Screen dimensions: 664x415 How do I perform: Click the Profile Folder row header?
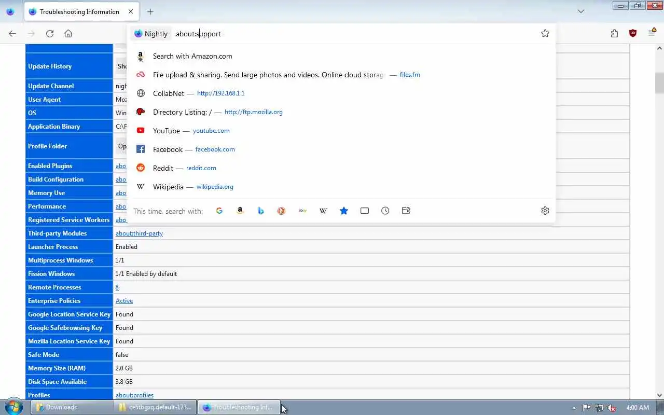pyautogui.click(x=69, y=146)
